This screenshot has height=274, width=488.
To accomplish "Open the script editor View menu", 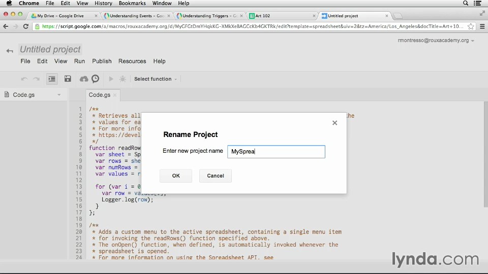I will tap(60, 61).
